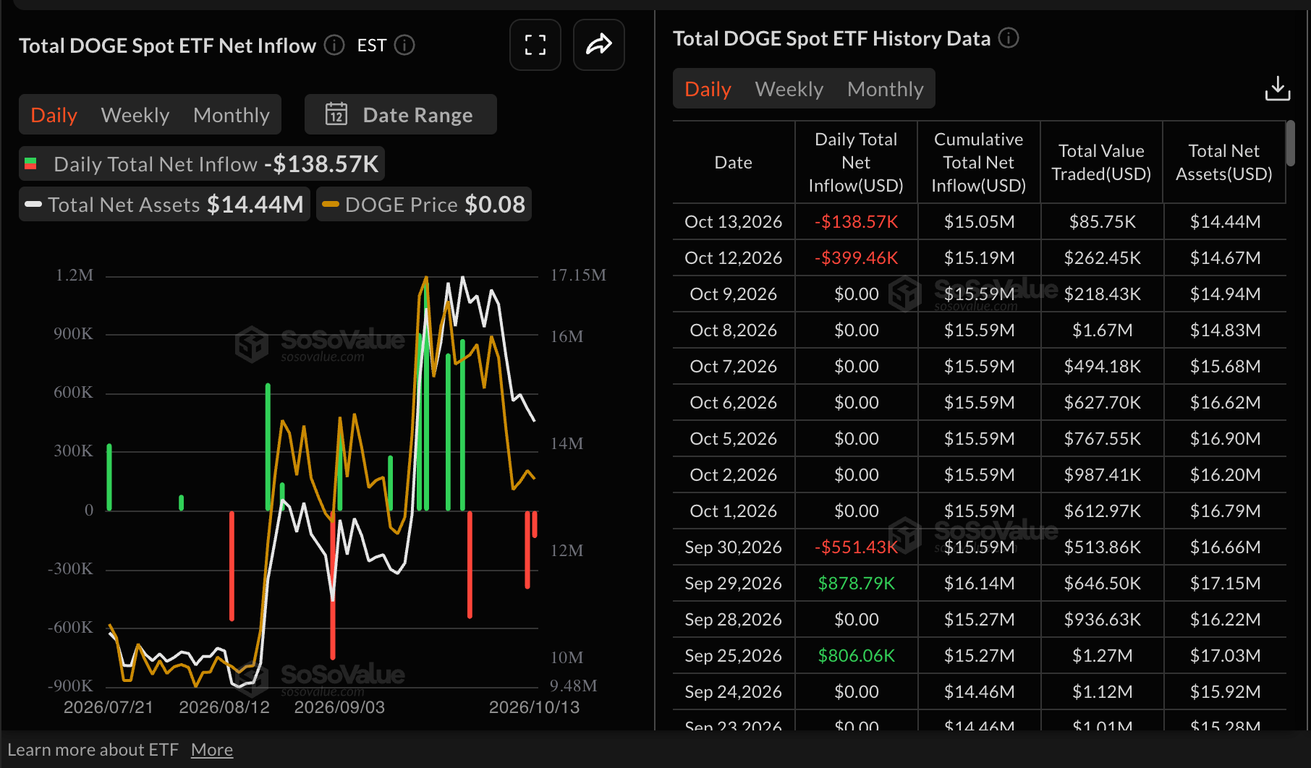
Task: Open the More link about ETF
Action: click(212, 750)
